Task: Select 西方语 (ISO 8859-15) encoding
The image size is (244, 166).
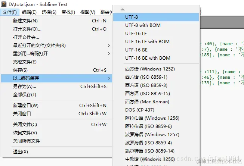Action: pos(156,94)
